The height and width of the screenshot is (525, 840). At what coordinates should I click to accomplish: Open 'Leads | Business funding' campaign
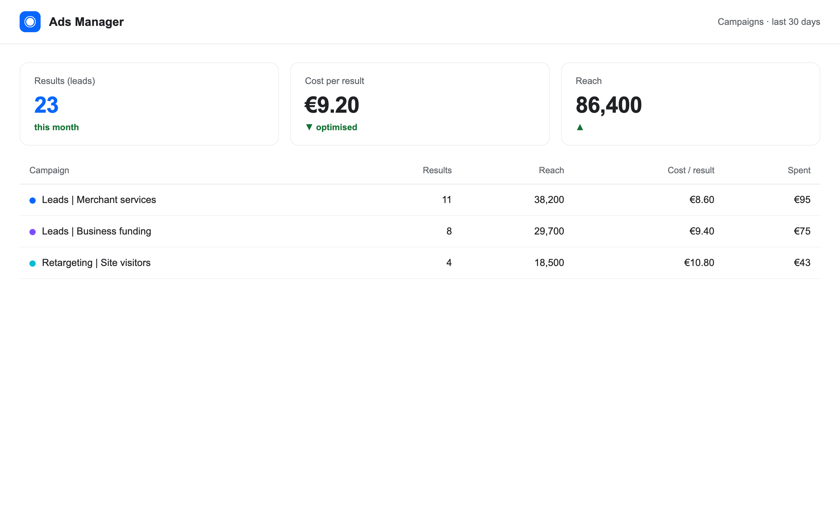97,231
